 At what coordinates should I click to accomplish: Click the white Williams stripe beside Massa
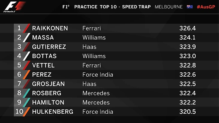point(27,38)
